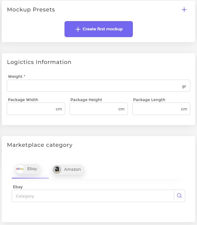The width and height of the screenshot is (197, 225).
Task: Focus the Package Length input
Action: [x=161, y=109]
